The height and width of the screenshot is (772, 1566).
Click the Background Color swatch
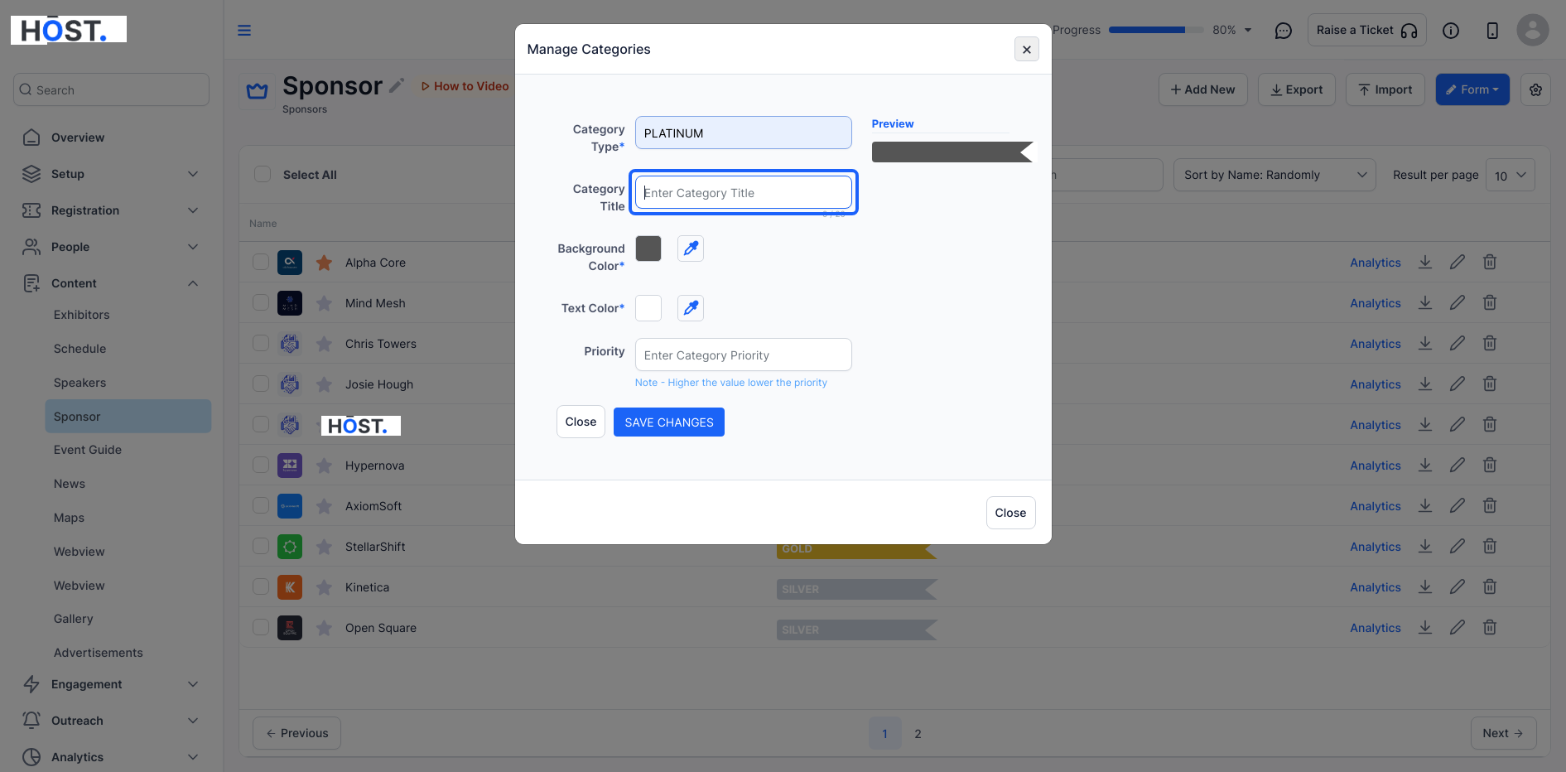click(x=648, y=248)
